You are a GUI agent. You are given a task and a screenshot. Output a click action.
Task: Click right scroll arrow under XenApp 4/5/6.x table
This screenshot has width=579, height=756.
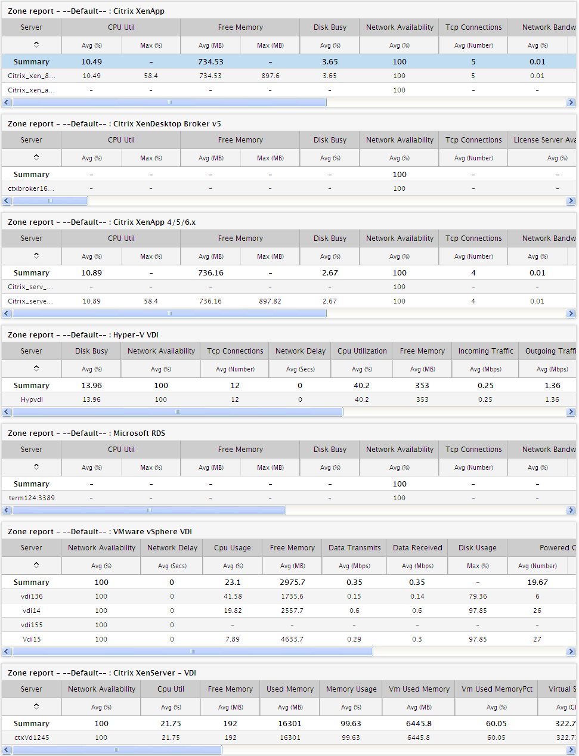pos(571,314)
